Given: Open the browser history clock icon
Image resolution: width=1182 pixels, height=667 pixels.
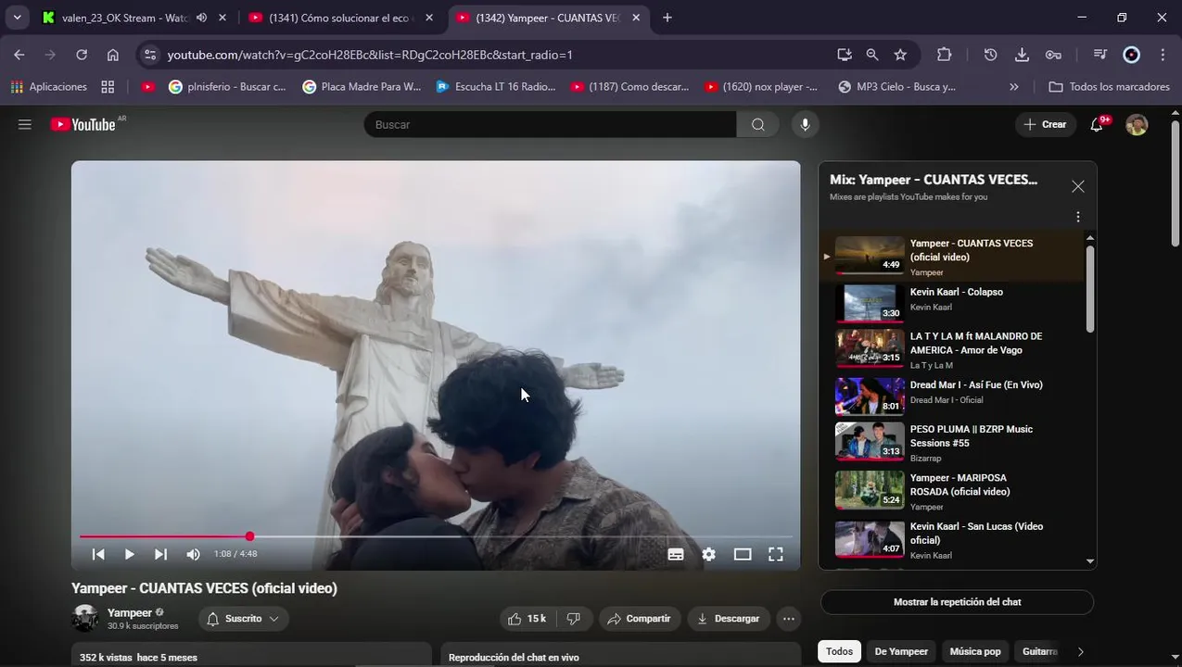Looking at the screenshot, I should 990,55.
